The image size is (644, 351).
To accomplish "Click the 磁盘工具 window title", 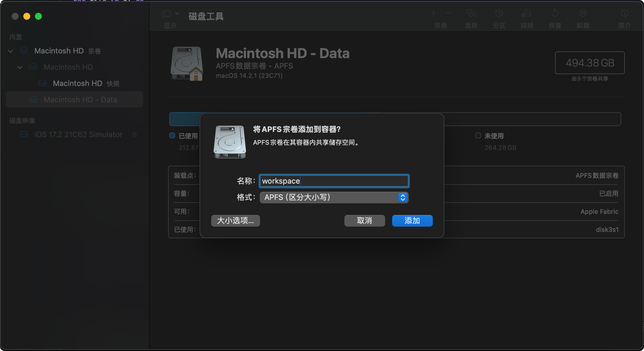I will (206, 16).
